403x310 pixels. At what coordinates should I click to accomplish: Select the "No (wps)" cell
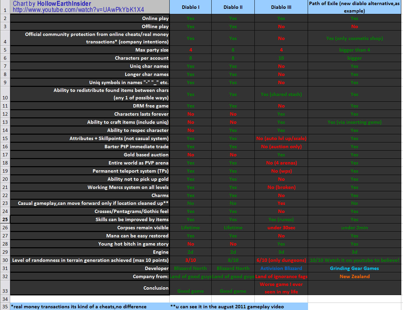point(281,171)
